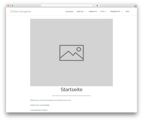Click the "WE ARE BACK HOME" text
Viewport: 143px width, 121px height.
(x=39, y=110)
